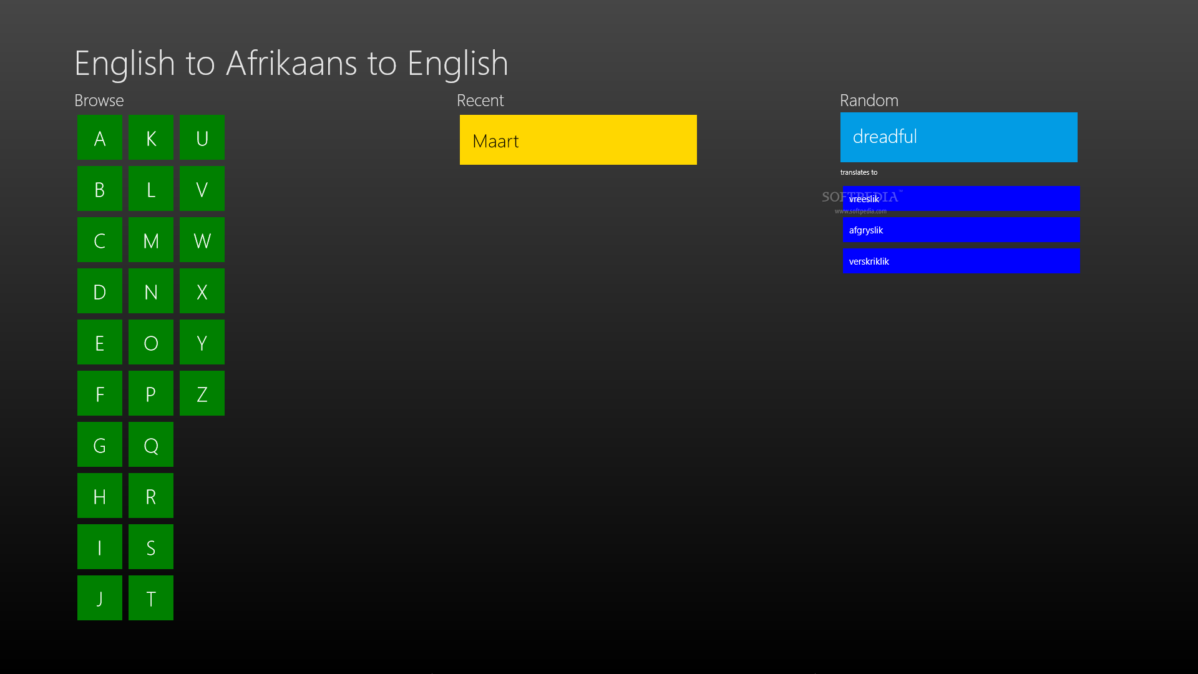The image size is (1198, 674).
Task: Click the letter Z browse icon
Action: [202, 393]
